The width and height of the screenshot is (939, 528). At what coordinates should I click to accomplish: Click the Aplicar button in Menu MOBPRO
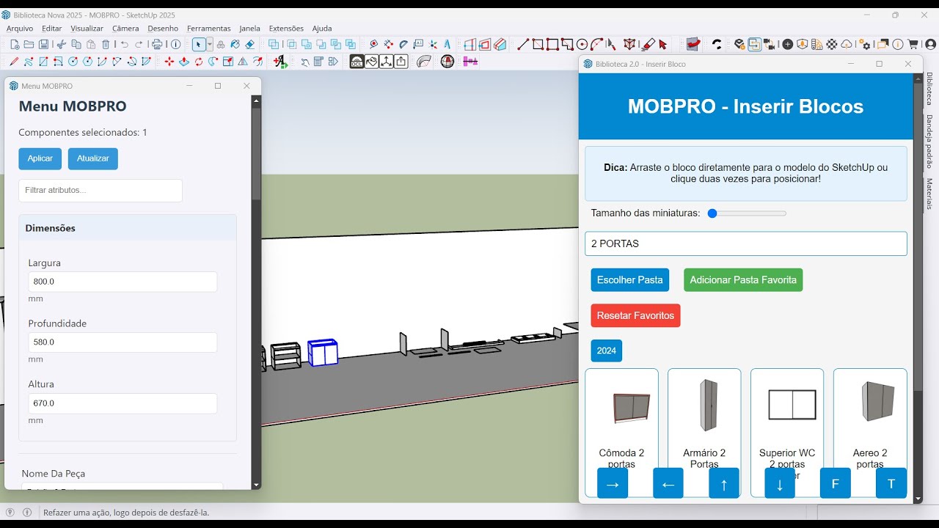click(40, 158)
